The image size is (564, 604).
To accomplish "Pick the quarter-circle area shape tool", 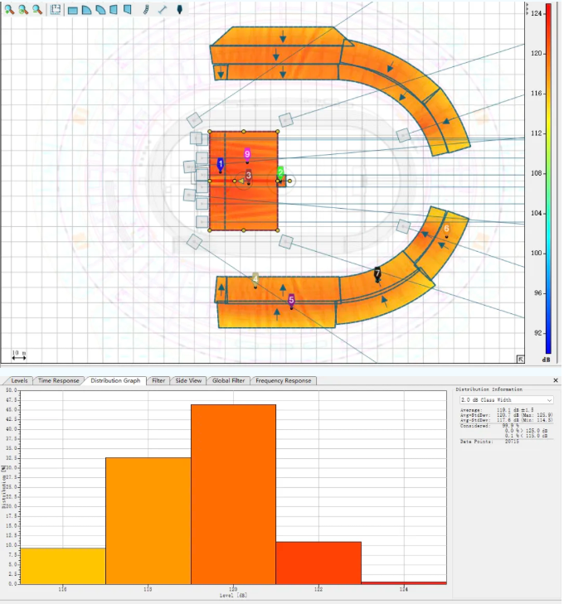I will tap(86, 10).
